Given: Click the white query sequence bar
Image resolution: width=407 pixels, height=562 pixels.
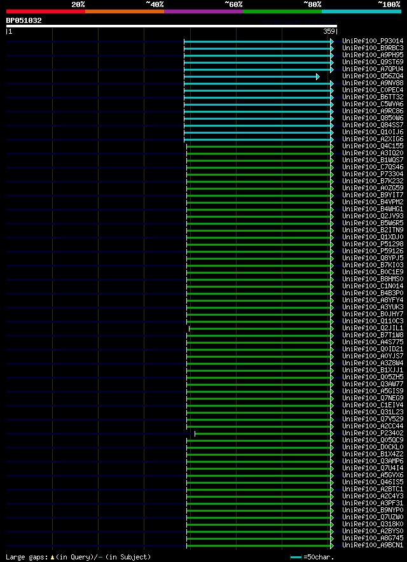Looking at the screenshot, I should click(172, 26).
